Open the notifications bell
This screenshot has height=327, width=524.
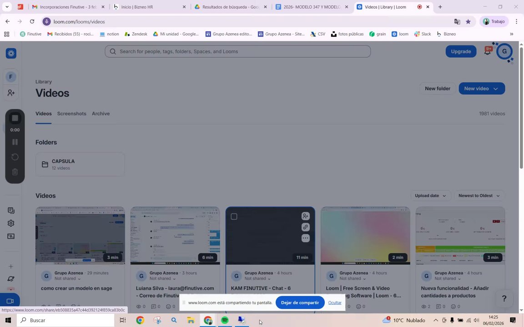[488, 51]
